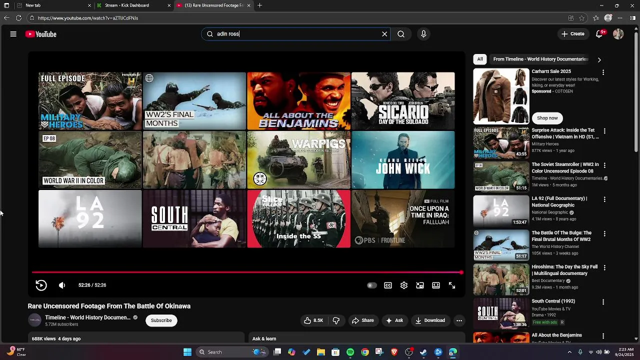This screenshot has height=360, width=640.
Task: Click the search magnifier button
Action: click(401, 34)
